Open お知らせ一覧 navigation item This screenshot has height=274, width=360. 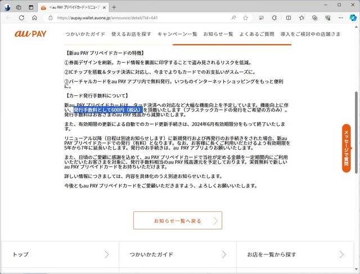pyautogui.click(x=218, y=34)
